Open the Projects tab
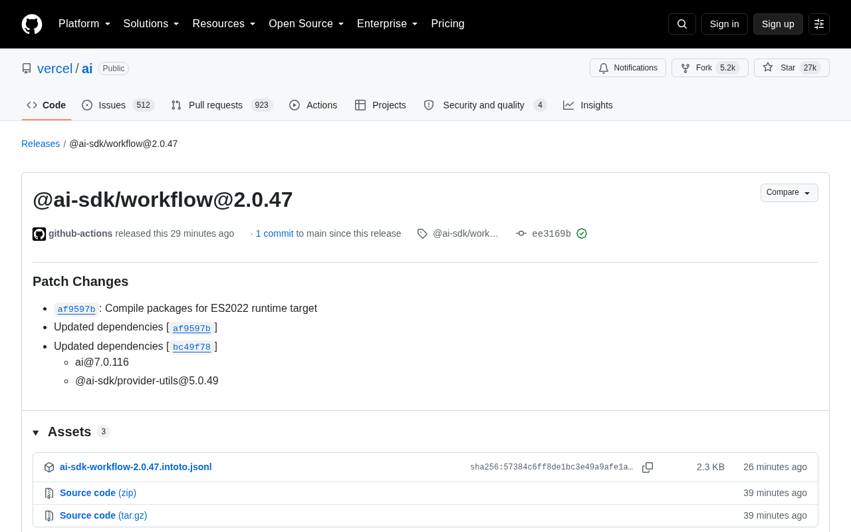851x532 pixels. (x=380, y=105)
